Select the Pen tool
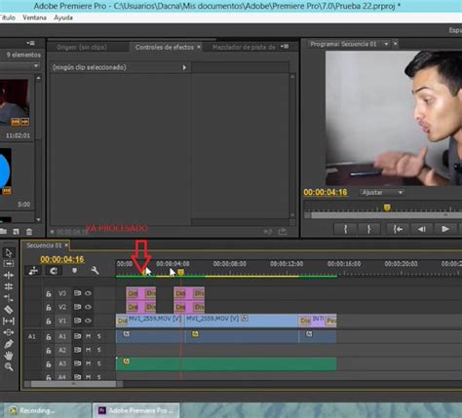 pyautogui.click(x=9, y=344)
